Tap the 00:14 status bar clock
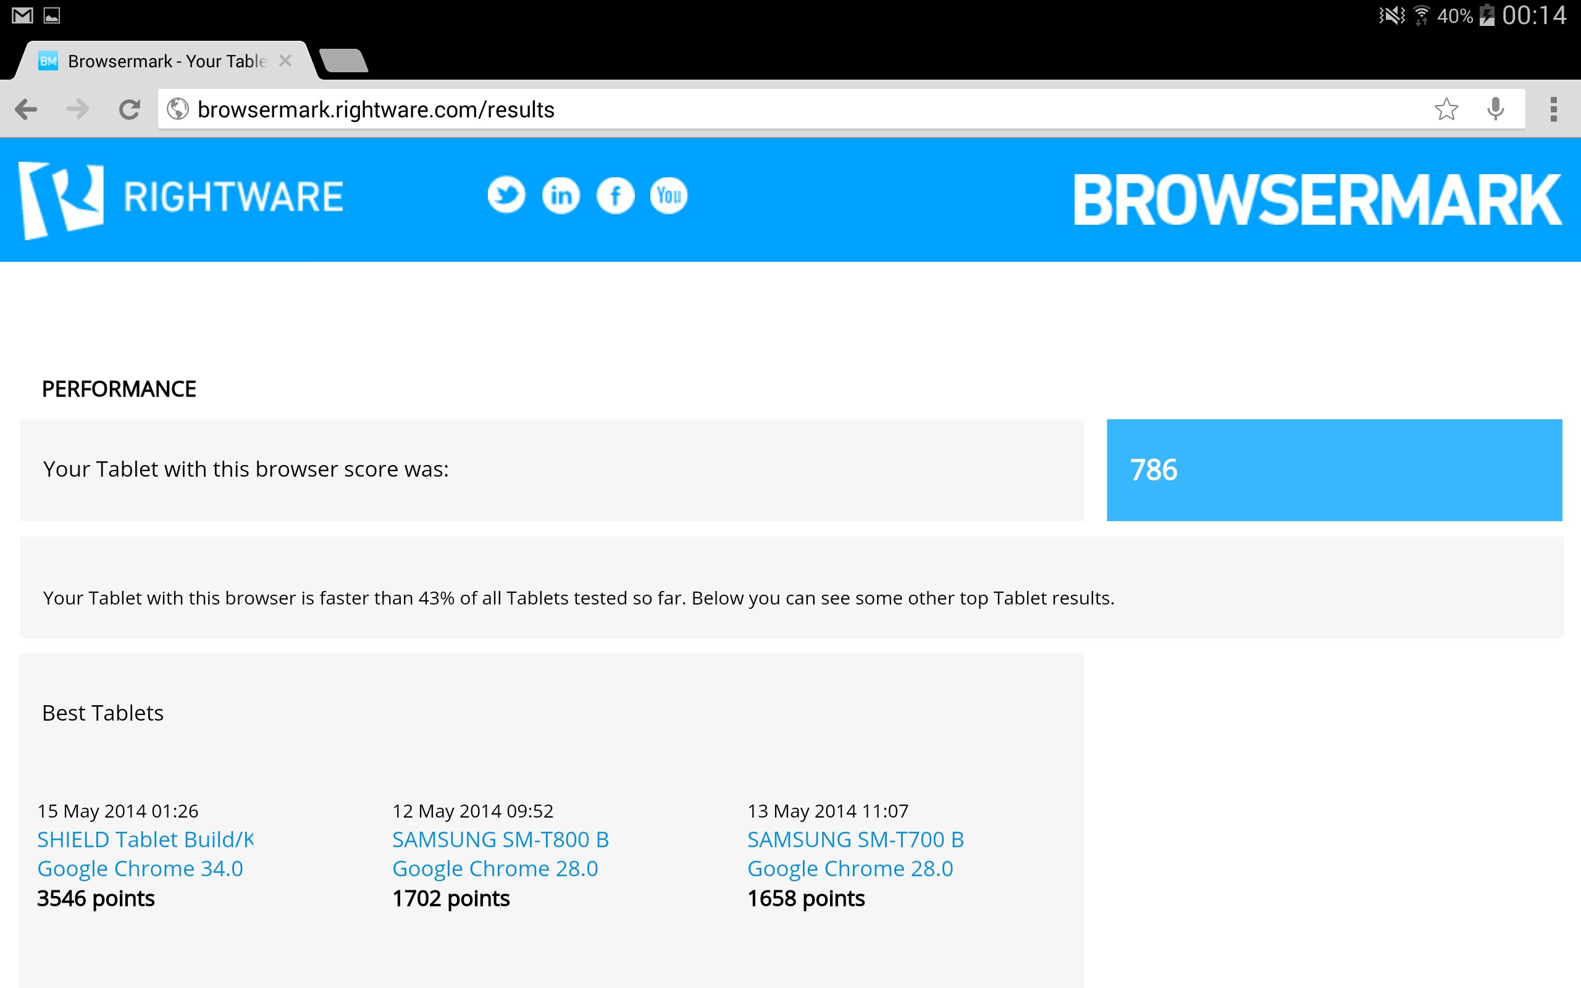 [x=1534, y=15]
